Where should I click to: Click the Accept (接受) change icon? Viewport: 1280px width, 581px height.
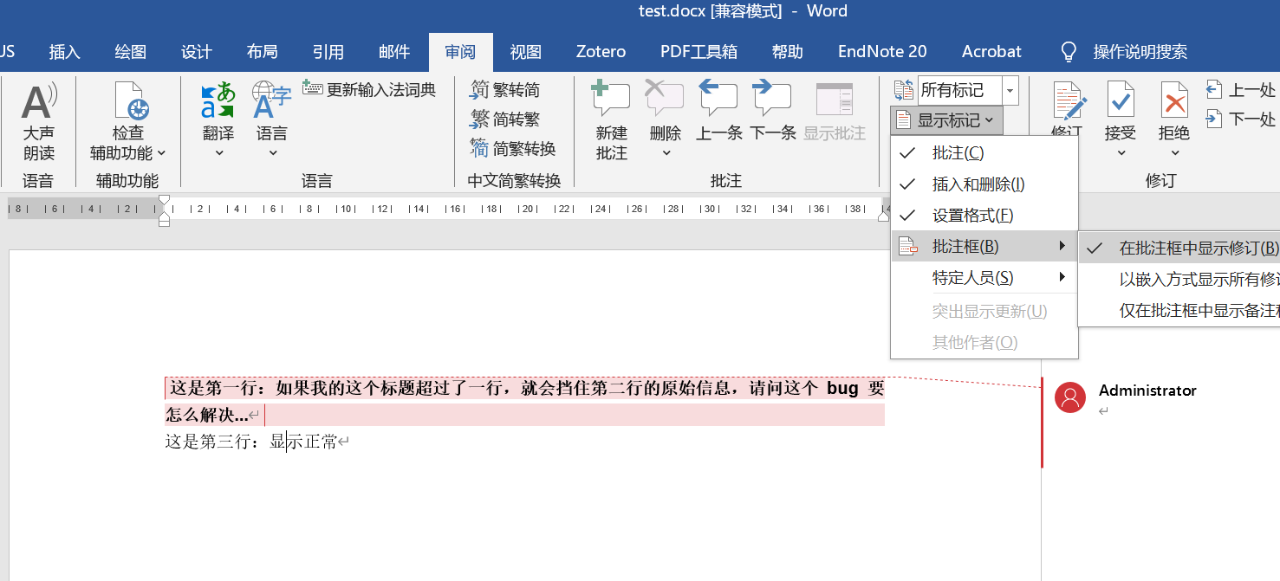[x=1121, y=100]
